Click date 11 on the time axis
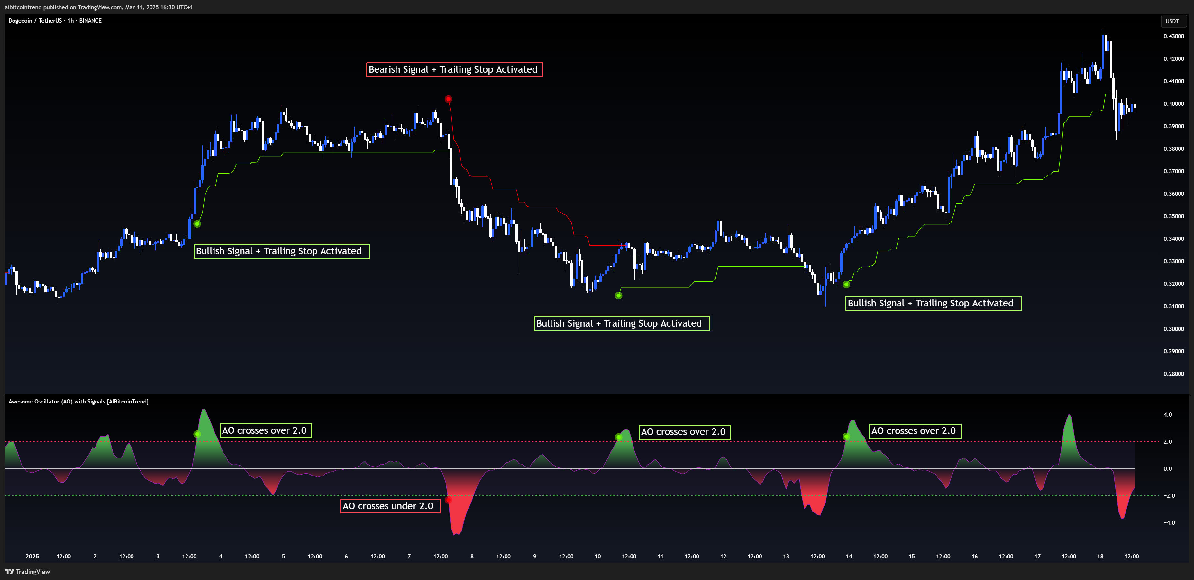 660,557
